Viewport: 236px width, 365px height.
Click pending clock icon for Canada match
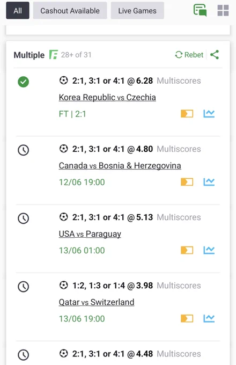click(x=23, y=150)
